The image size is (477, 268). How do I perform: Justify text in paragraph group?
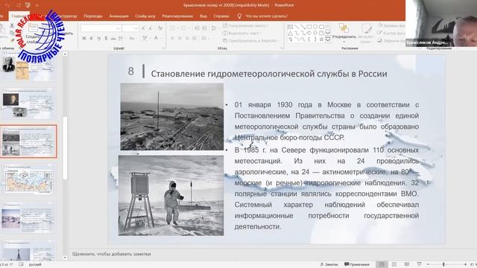pos(194,38)
